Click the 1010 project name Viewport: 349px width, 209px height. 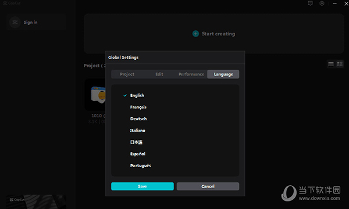click(x=98, y=116)
